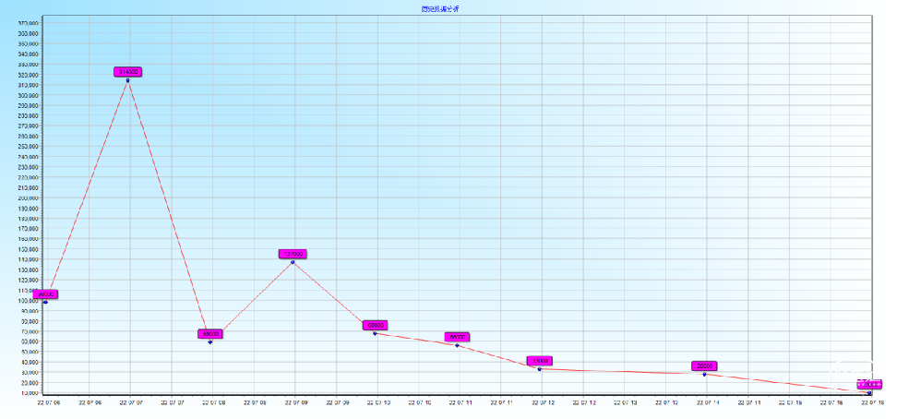Click the data point below the 137000 label

coord(293,262)
